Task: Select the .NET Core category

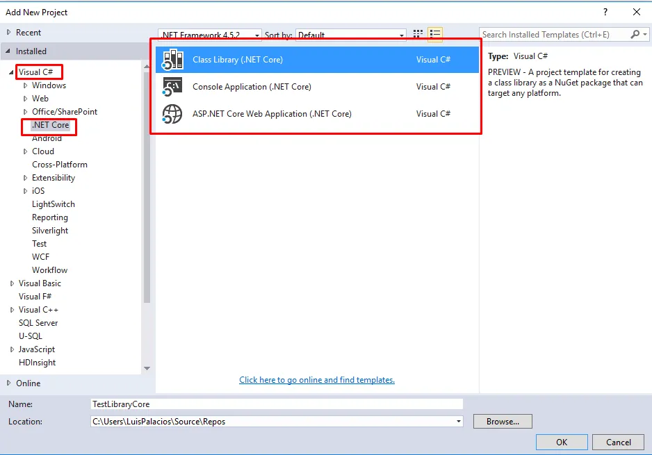Action: pyautogui.click(x=50, y=125)
